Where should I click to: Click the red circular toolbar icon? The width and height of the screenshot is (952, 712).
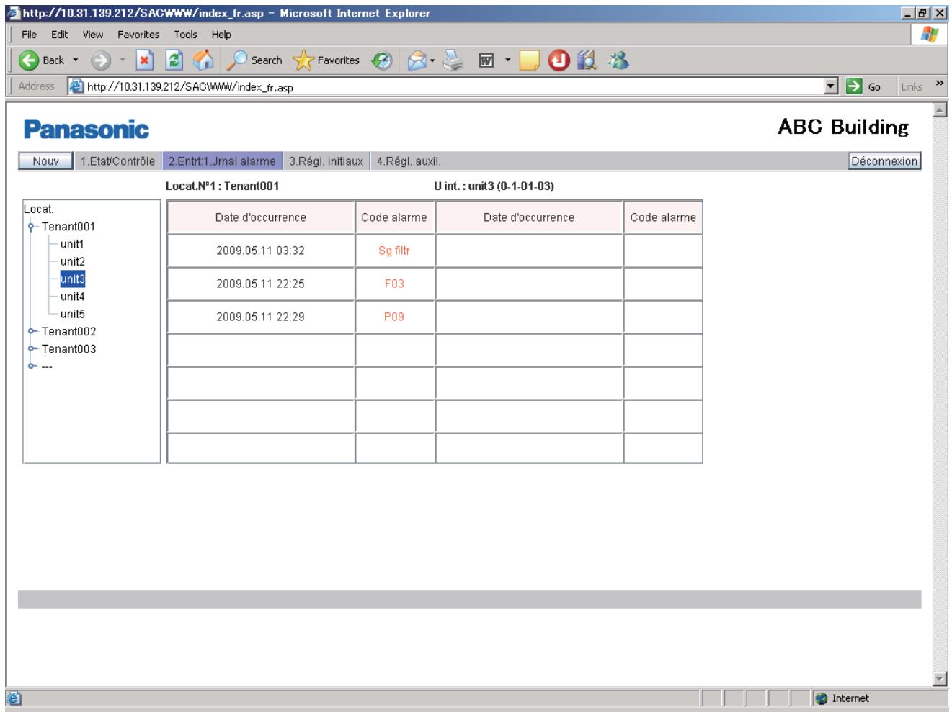(x=559, y=60)
